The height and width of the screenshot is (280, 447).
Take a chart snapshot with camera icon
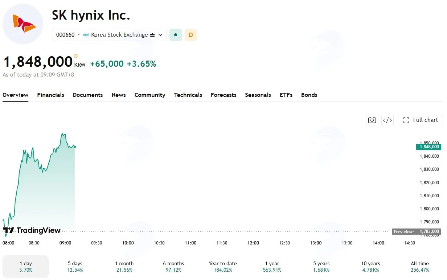tap(372, 120)
